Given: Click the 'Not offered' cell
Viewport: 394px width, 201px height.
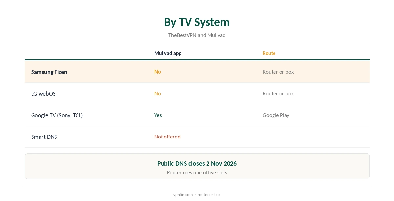Looking at the screenshot, I should (167, 137).
